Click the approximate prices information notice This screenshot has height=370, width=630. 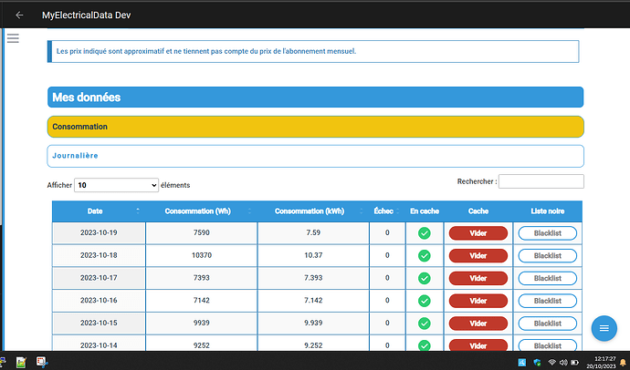click(x=313, y=51)
